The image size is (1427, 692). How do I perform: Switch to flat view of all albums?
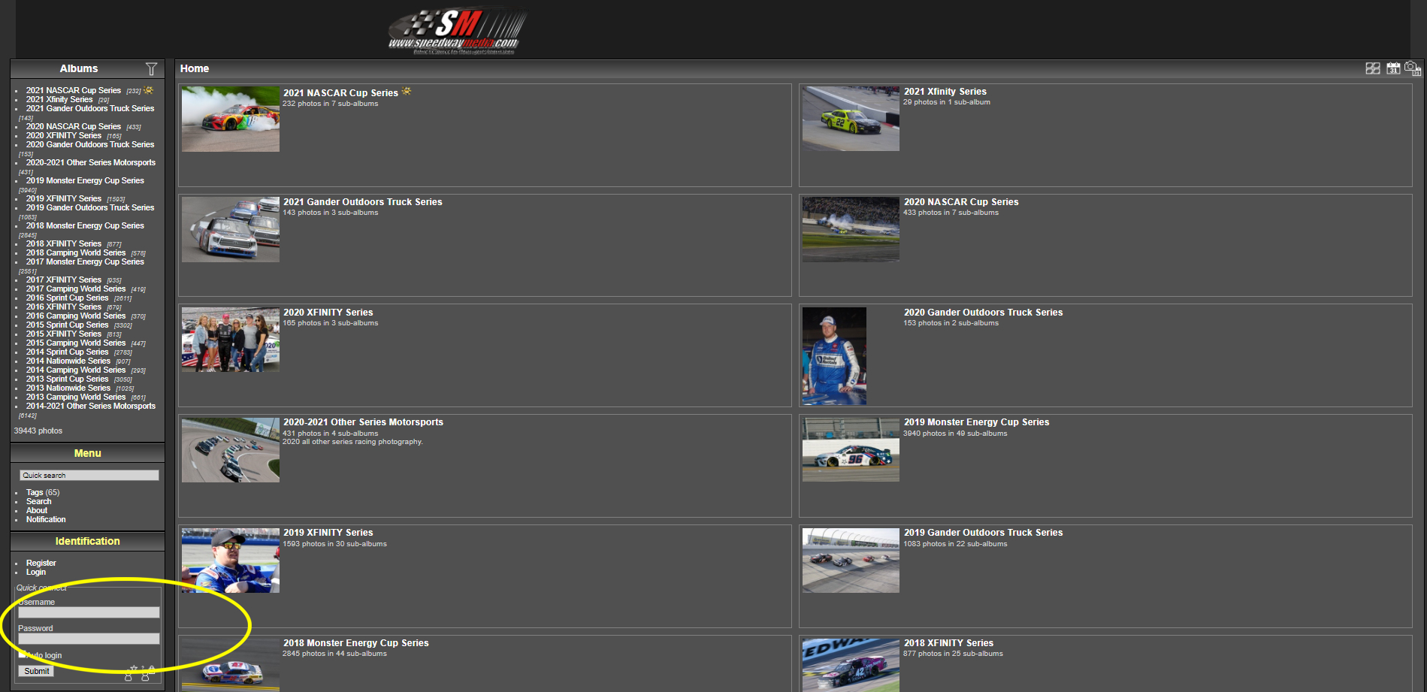tap(1372, 68)
